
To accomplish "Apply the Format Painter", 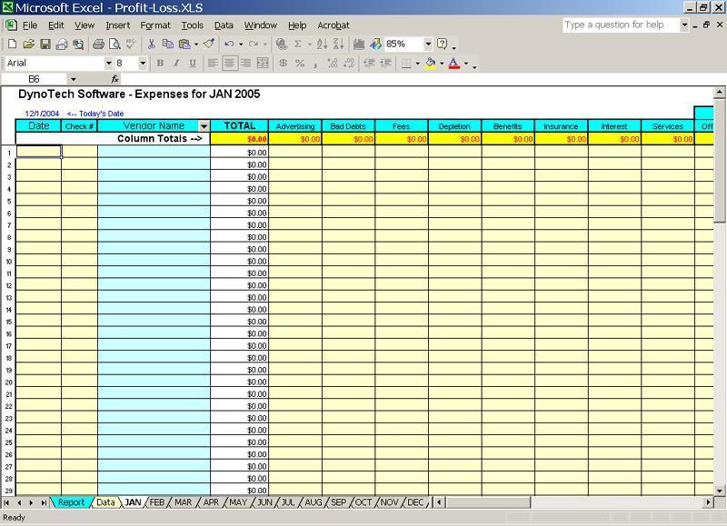I will point(209,44).
